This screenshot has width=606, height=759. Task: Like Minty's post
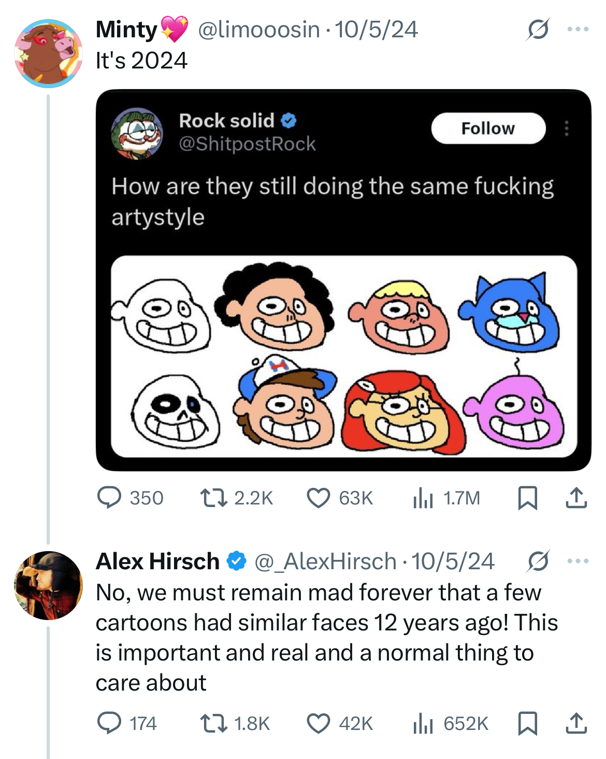point(318,498)
